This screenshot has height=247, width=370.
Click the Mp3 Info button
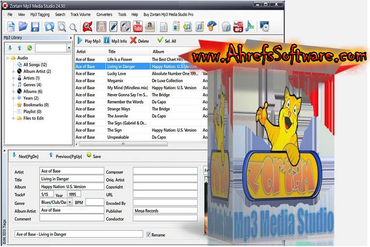pos(116,41)
